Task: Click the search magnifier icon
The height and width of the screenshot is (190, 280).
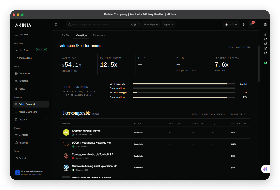Action: [x=69, y=25]
